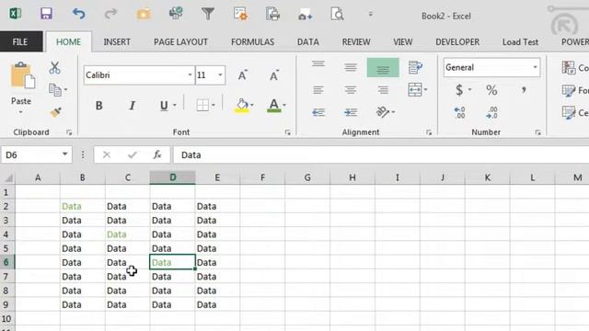Expand the Paste options arrow
This screenshot has width=589, height=331.
[x=20, y=112]
